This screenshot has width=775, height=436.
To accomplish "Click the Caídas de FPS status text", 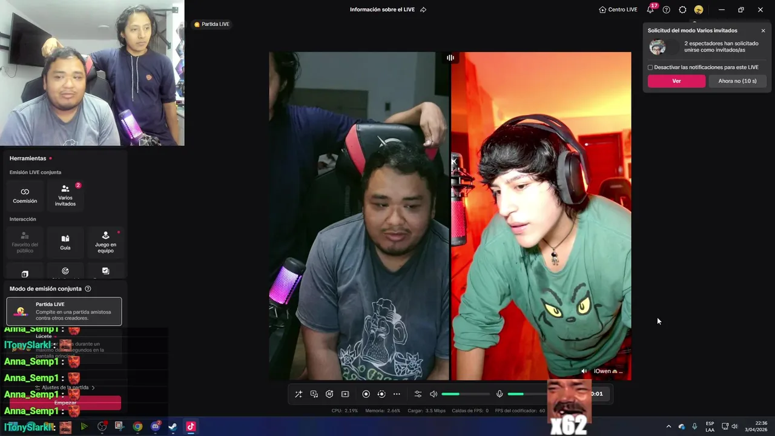I will coord(470,411).
